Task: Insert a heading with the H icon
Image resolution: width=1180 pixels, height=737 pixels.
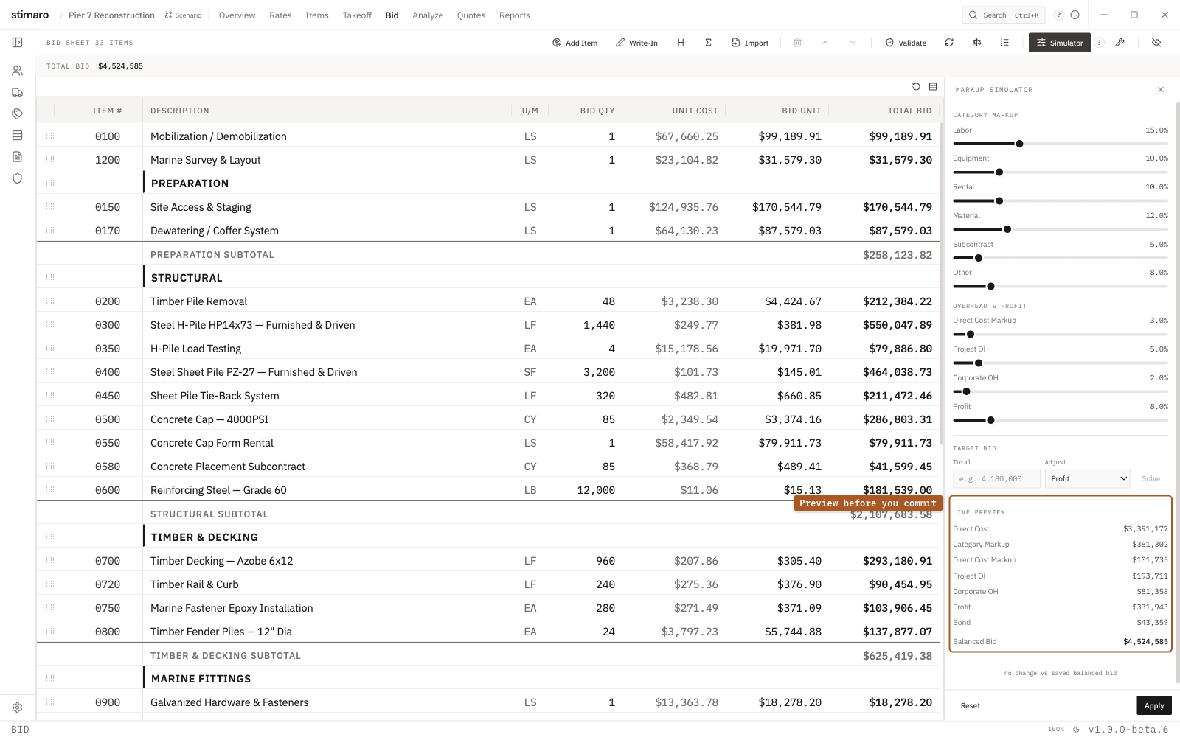Action: pos(681,43)
